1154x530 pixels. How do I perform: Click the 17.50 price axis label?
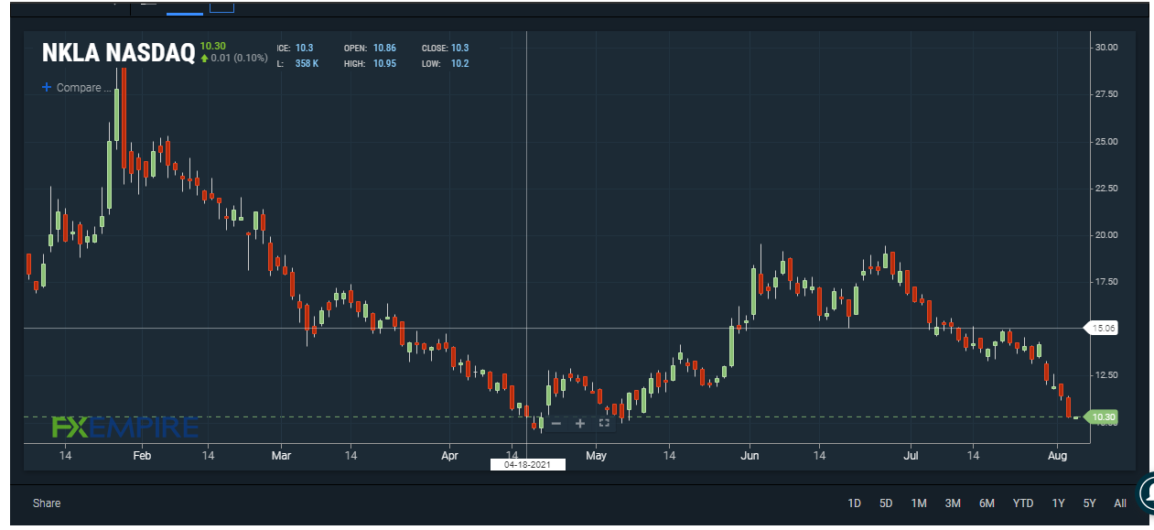[1106, 281]
